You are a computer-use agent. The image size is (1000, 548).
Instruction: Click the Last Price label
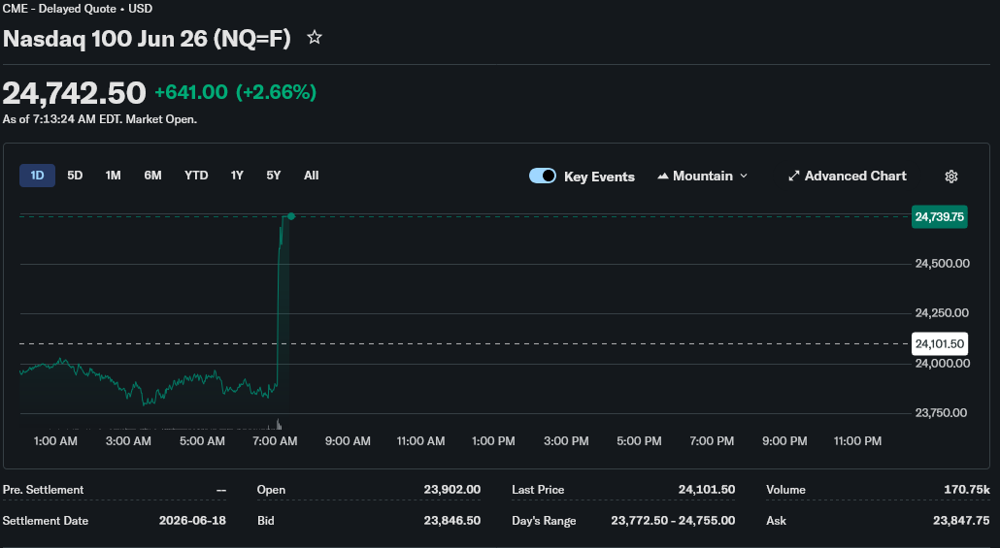click(538, 490)
